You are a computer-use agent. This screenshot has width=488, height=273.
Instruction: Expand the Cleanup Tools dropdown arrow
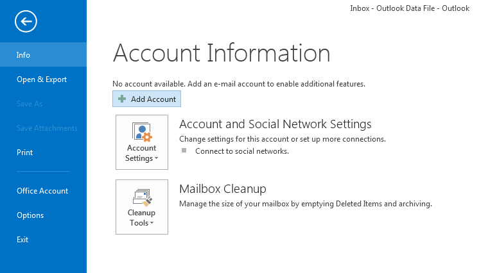[152, 222]
